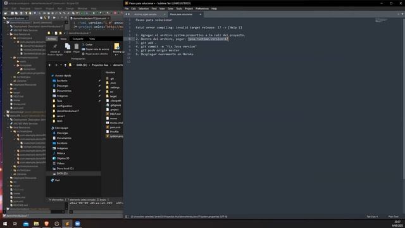
Task: Open the Edit menu in Sublime Text
Action: [134, 8]
